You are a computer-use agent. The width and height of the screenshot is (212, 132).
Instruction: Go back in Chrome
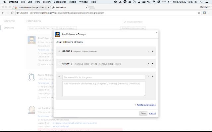coord(3,13)
